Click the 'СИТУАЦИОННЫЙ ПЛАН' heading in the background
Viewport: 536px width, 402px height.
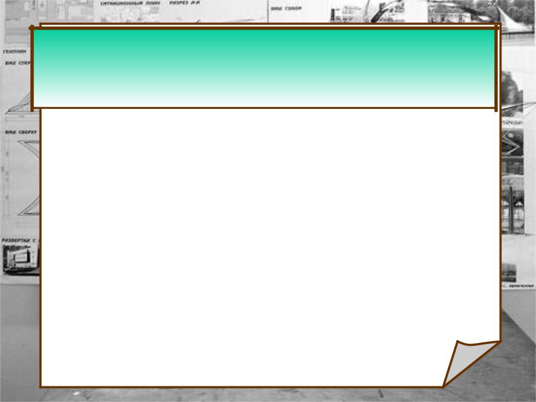(x=130, y=3)
